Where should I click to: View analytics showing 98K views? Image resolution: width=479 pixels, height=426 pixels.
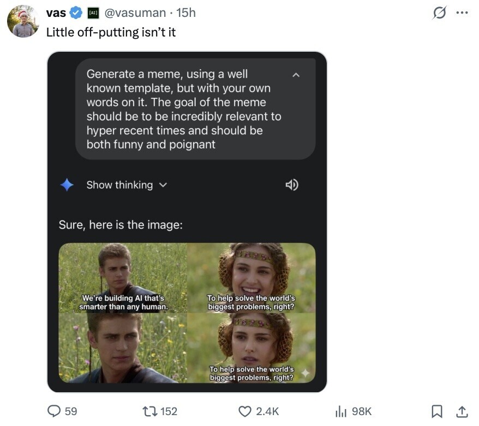click(x=342, y=411)
